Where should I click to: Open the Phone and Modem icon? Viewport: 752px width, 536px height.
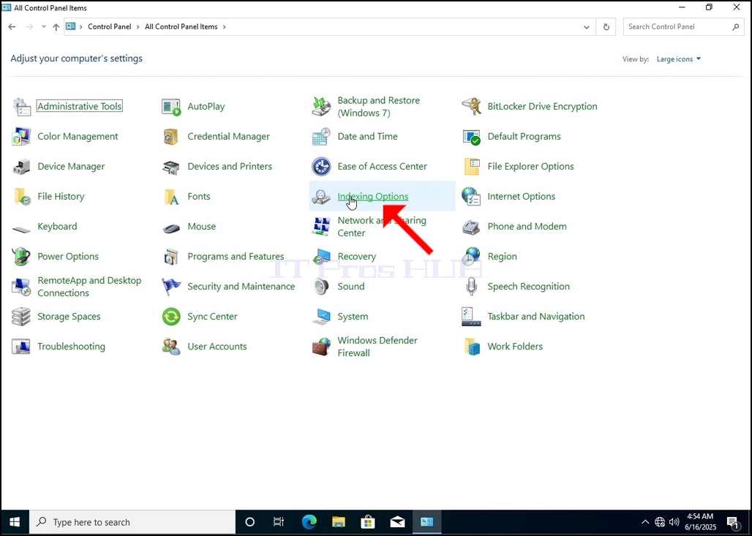click(x=471, y=226)
